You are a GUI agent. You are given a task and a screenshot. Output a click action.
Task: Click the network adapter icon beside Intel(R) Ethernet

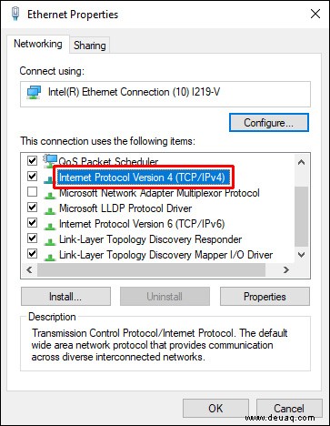(34, 92)
